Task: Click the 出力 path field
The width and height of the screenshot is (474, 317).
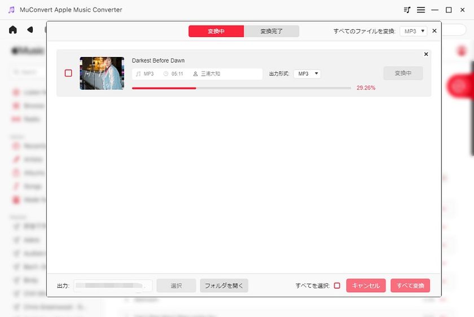Action: (x=113, y=285)
